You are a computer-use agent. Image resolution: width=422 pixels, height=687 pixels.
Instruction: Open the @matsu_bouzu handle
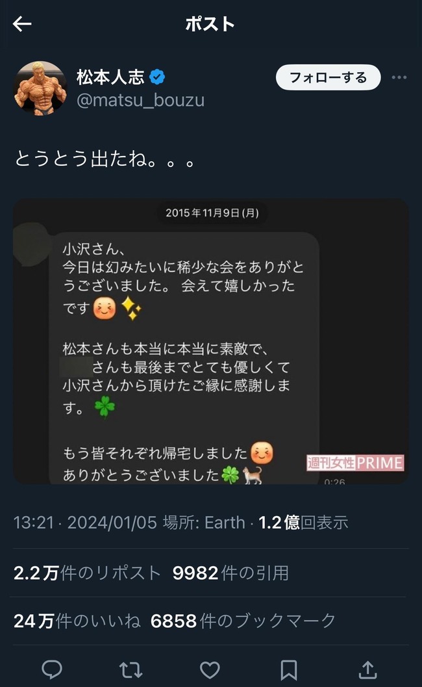(x=140, y=100)
